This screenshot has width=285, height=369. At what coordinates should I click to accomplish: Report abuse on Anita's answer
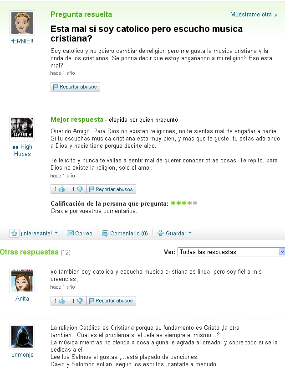coord(112,301)
